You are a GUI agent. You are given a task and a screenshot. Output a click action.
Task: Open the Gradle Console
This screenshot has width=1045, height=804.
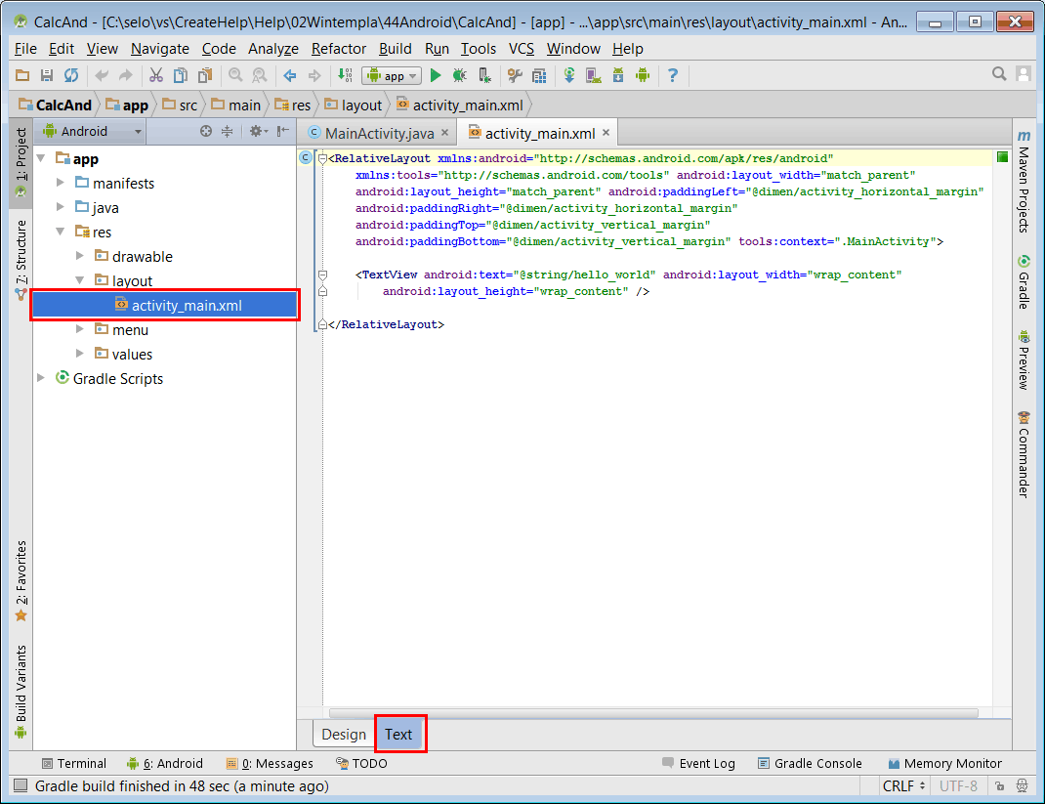coord(810,763)
